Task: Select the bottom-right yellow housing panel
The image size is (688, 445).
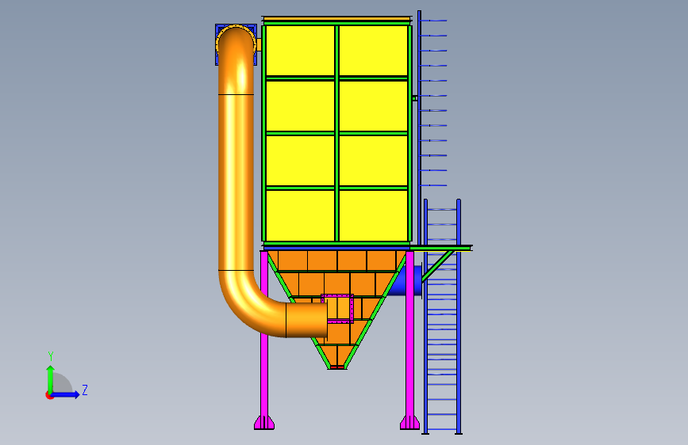Action: point(374,215)
